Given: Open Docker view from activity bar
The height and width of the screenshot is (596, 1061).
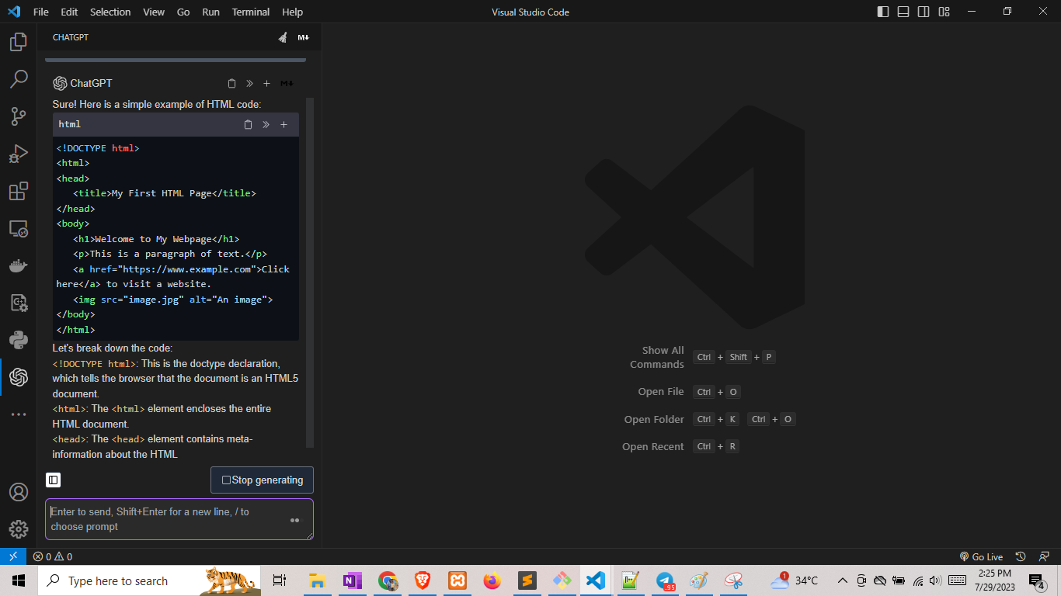Looking at the screenshot, I should pos(19,265).
